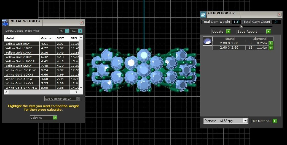Collapse Gem Reporter header with round arrow

coord(241,27)
